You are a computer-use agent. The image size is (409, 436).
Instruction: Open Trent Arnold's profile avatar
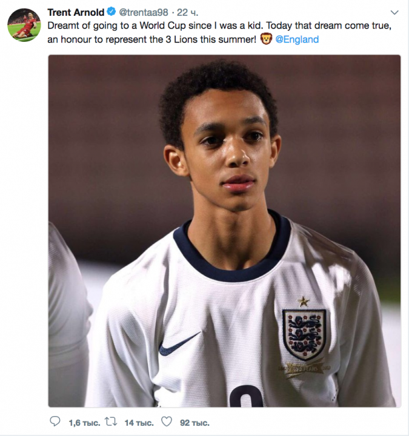(x=24, y=25)
